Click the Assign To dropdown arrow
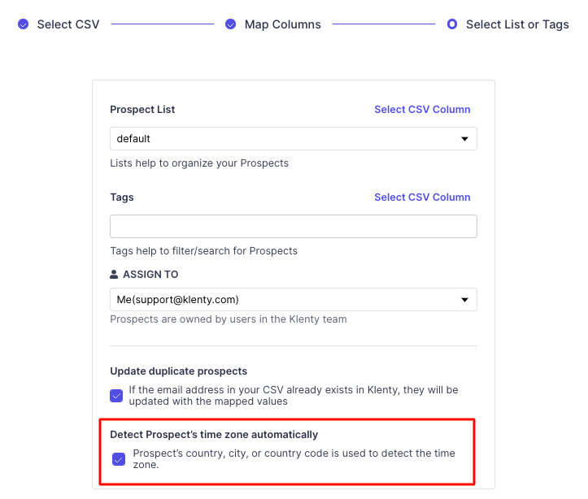Viewport: 588px width, 499px height. point(464,300)
